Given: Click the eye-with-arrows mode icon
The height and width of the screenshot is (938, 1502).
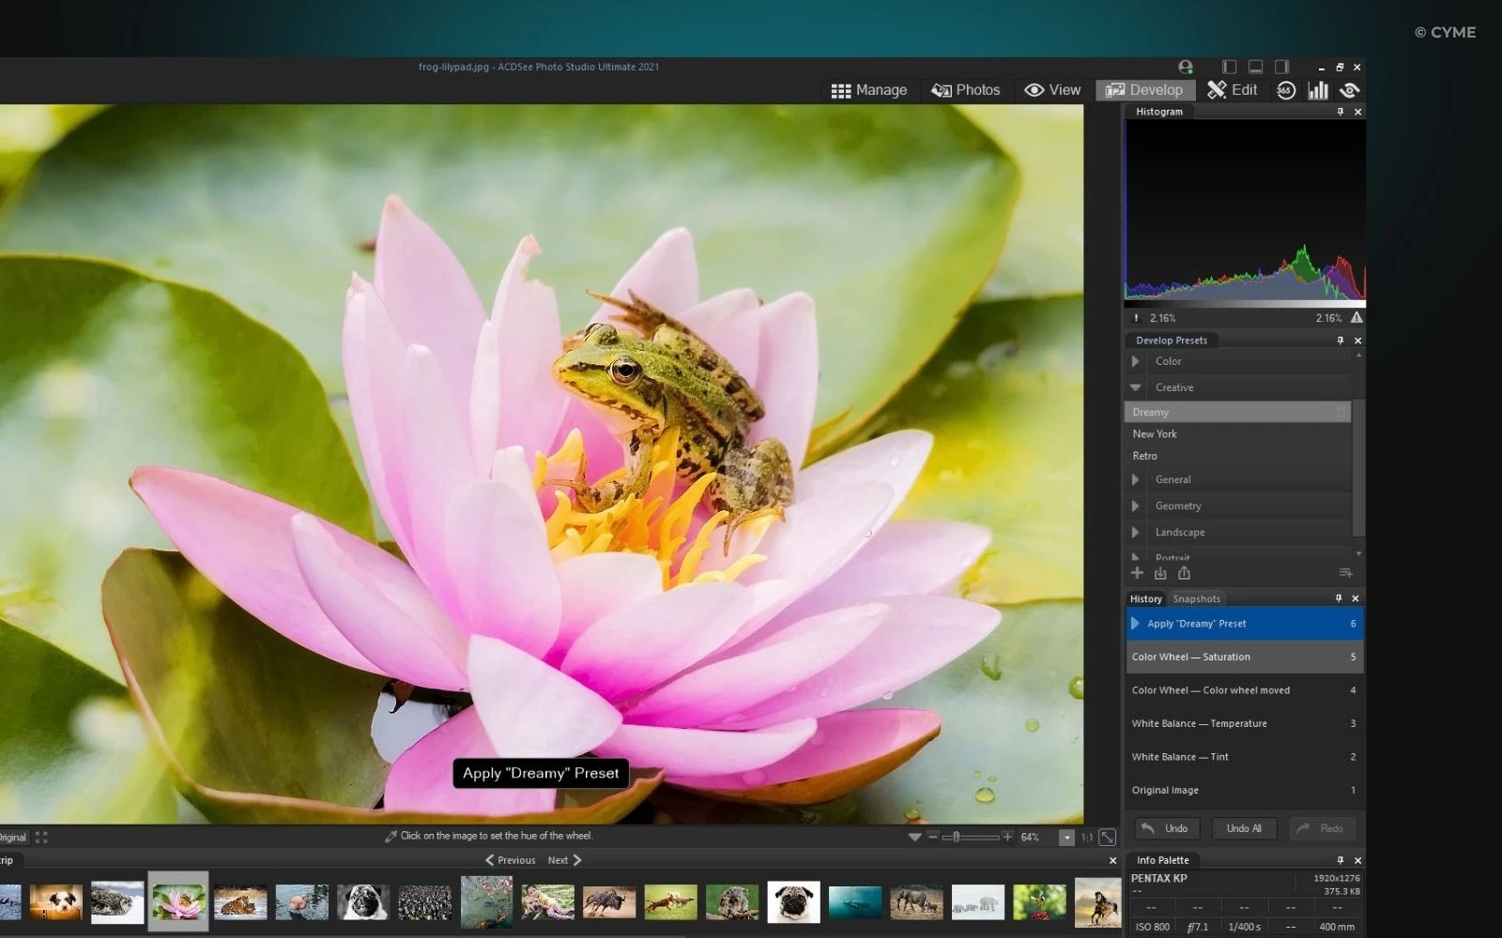Looking at the screenshot, I should coord(1350,90).
